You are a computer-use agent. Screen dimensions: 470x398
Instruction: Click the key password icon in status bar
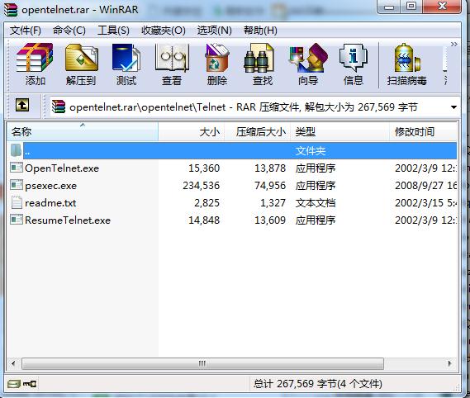click(30, 384)
